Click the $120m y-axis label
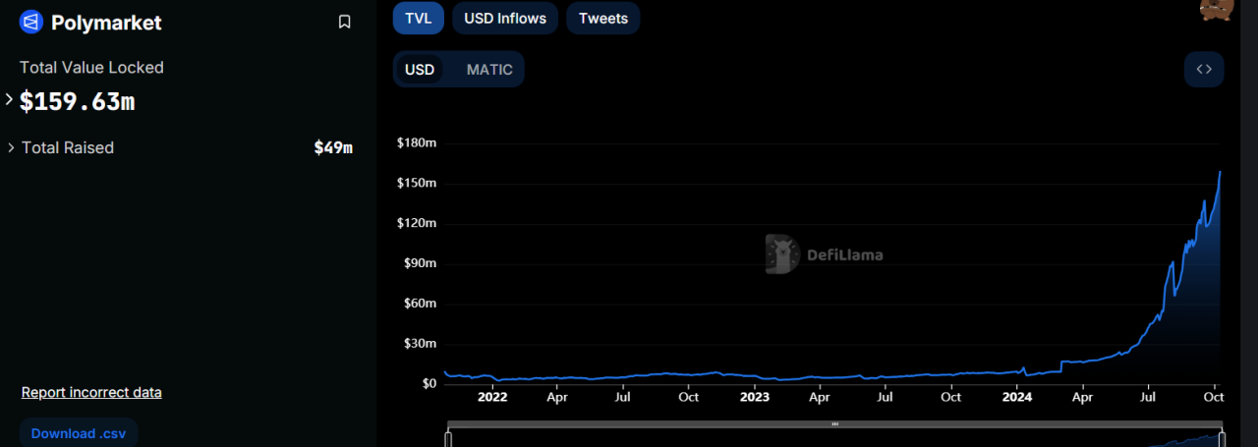Image resolution: width=1258 pixels, height=447 pixels. (x=417, y=223)
